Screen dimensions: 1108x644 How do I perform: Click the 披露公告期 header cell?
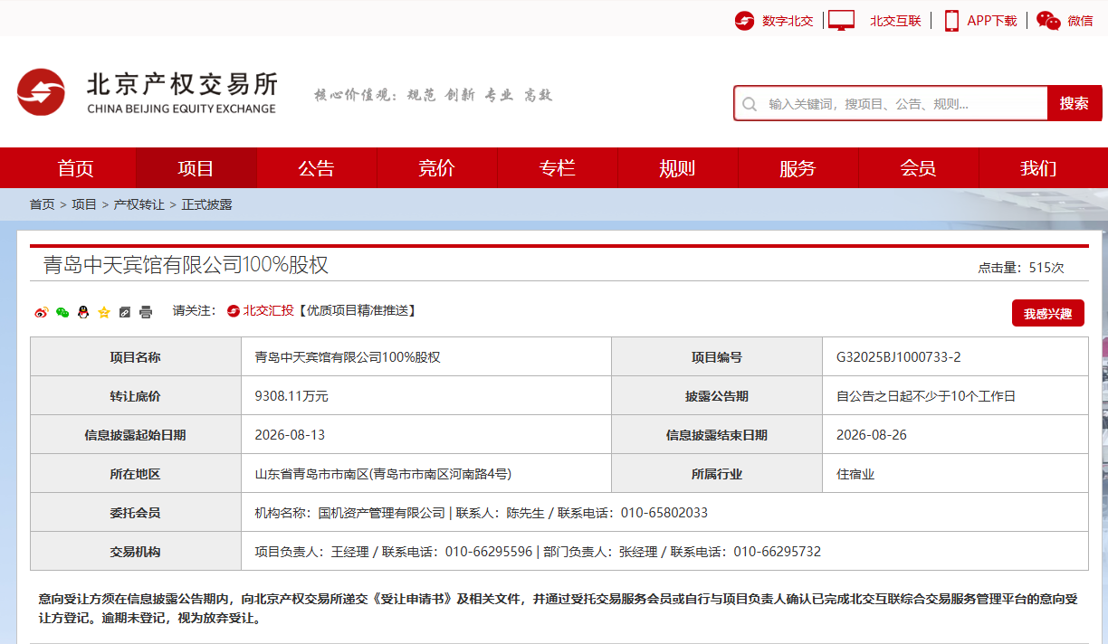[717, 396]
